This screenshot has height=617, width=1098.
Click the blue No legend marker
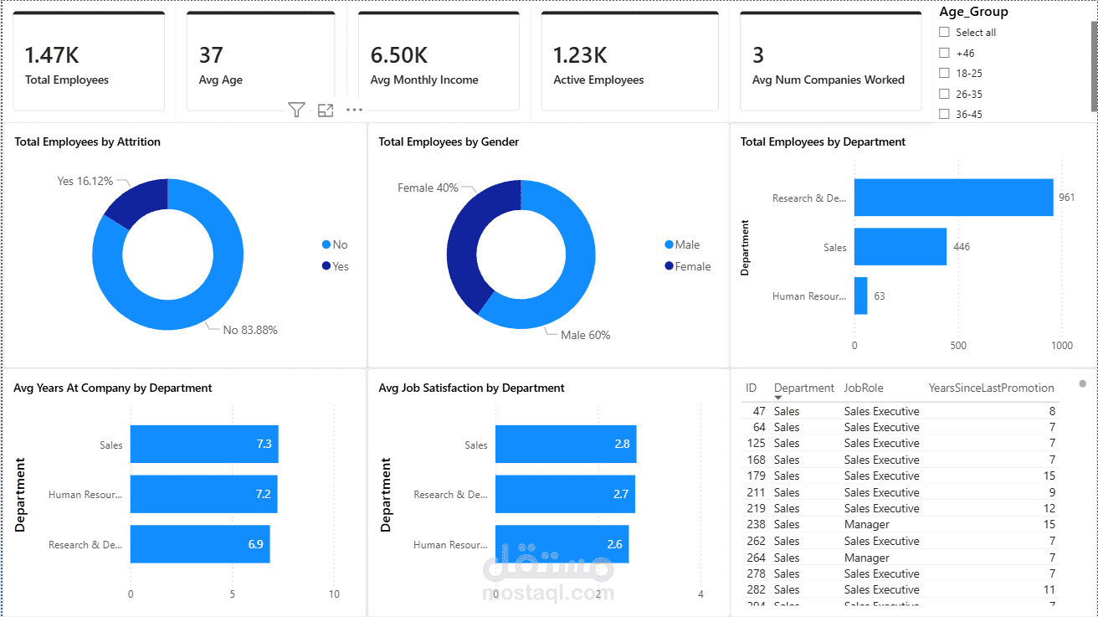(326, 244)
